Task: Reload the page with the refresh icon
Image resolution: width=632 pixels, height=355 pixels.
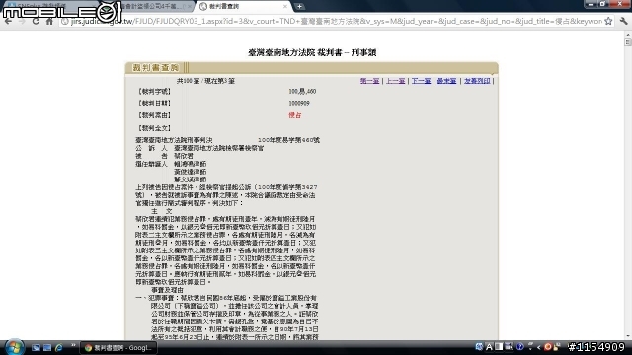Action: point(36,22)
